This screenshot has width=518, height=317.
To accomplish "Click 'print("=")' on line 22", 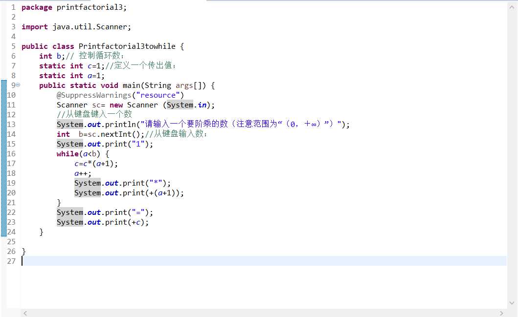I will click(x=127, y=212).
